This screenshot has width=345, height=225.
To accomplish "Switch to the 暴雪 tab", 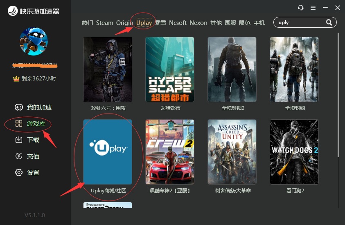I will (160, 23).
